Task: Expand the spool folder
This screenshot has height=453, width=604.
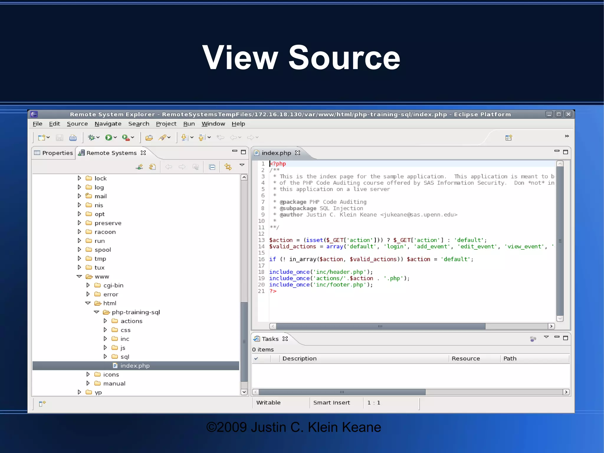Action: 79,249
